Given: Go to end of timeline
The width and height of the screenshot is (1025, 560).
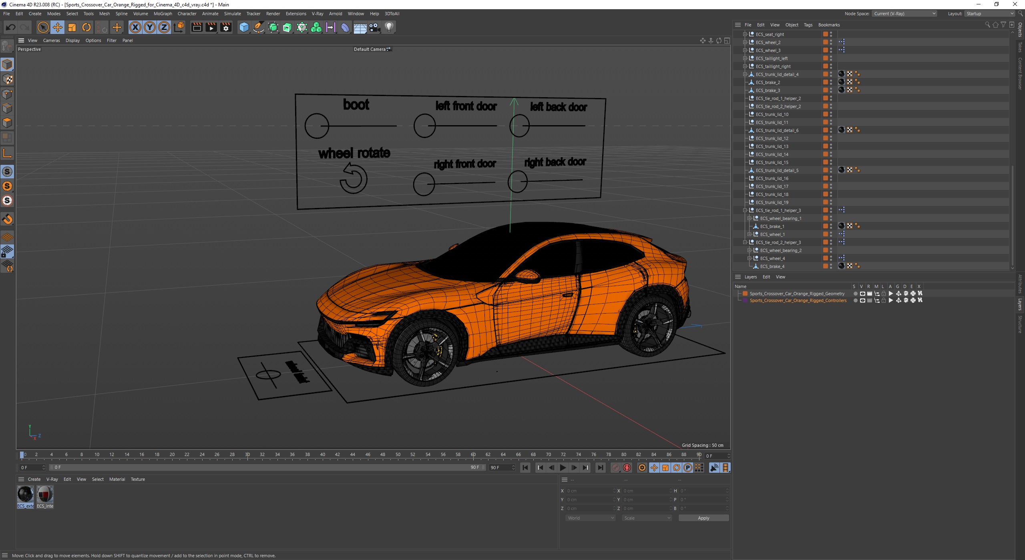Looking at the screenshot, I should point(600,468).
